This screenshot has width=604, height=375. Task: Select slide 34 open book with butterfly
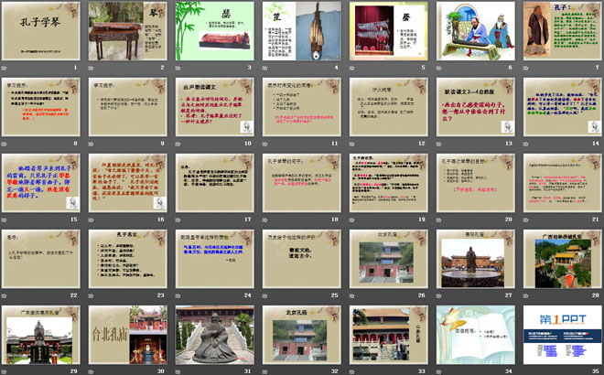point(476,335)
